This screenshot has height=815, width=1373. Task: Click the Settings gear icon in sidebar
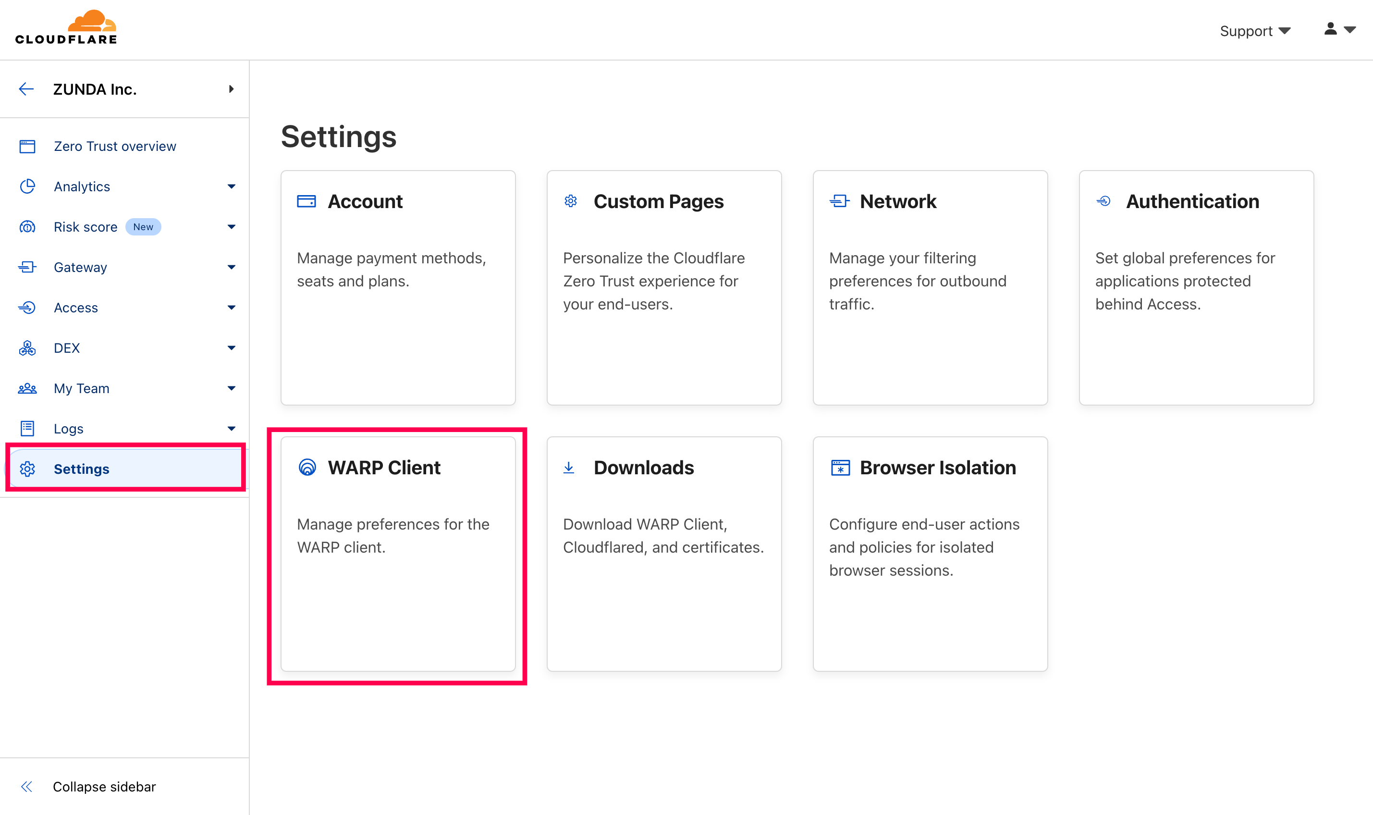click(x=27, y=469)
